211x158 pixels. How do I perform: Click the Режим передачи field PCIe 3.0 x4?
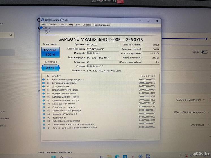[x=103, y=58]
